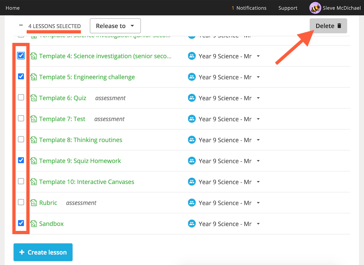364x265 pixels.
Task: Open Template 4: Science investigation lesson
Action: 105,56
